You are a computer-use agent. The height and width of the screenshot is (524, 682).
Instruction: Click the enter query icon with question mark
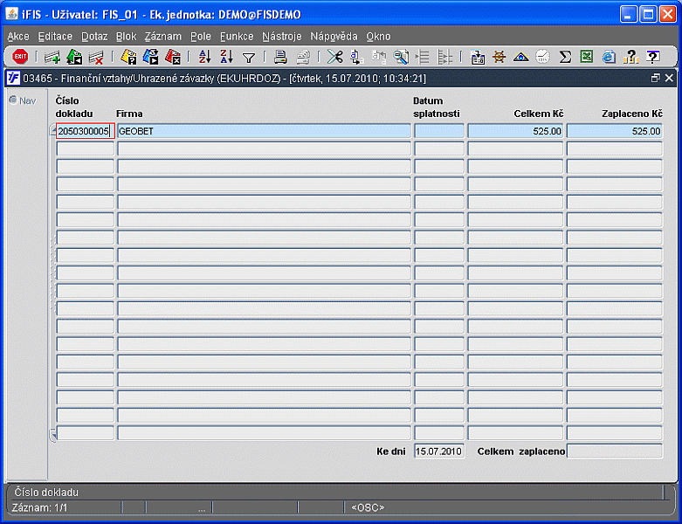(x=128, y=57)
